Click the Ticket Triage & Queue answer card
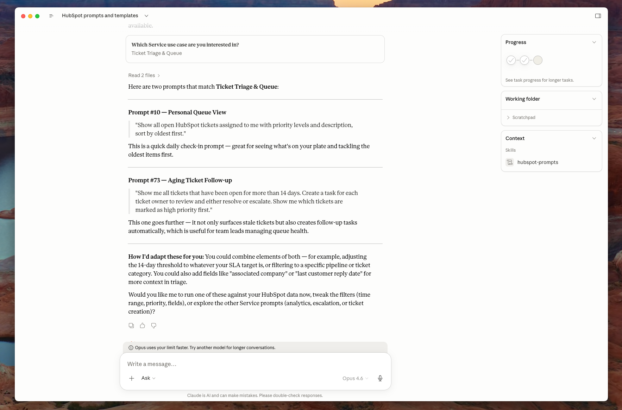The width and height of the screenshot is (622, 410). (255, 49)
